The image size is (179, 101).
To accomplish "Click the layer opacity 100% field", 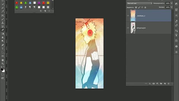I will pyautogui.click(x=168, y=3).
